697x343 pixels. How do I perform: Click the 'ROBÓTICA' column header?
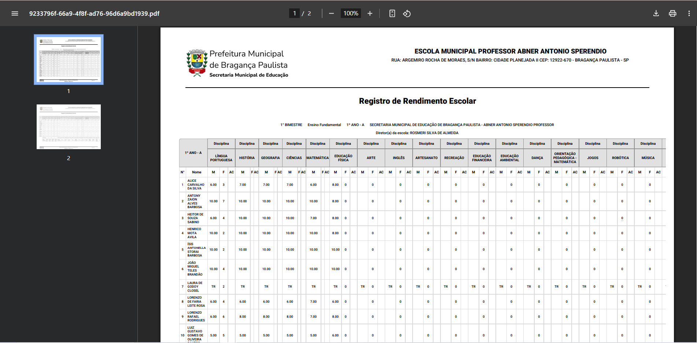pos(620,158)
